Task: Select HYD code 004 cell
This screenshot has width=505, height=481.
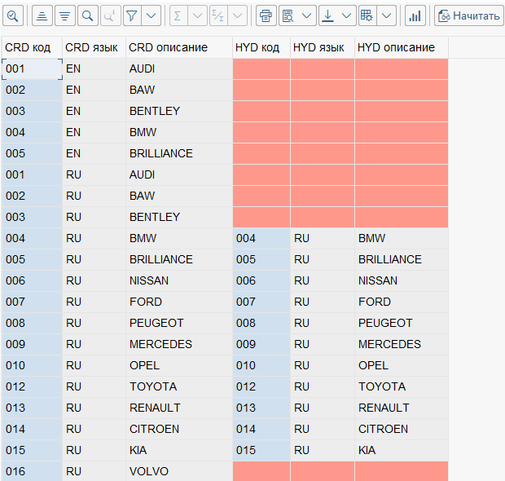Action: point(261,239)
